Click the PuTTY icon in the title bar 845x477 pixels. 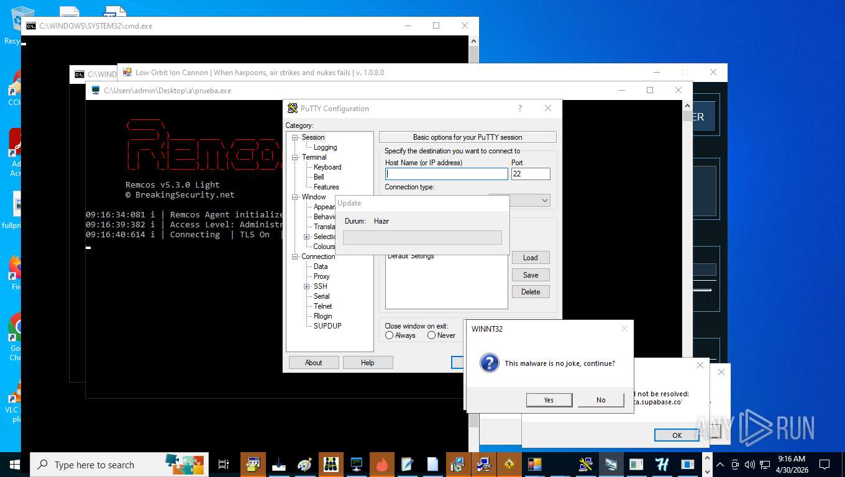coord(293,108)
